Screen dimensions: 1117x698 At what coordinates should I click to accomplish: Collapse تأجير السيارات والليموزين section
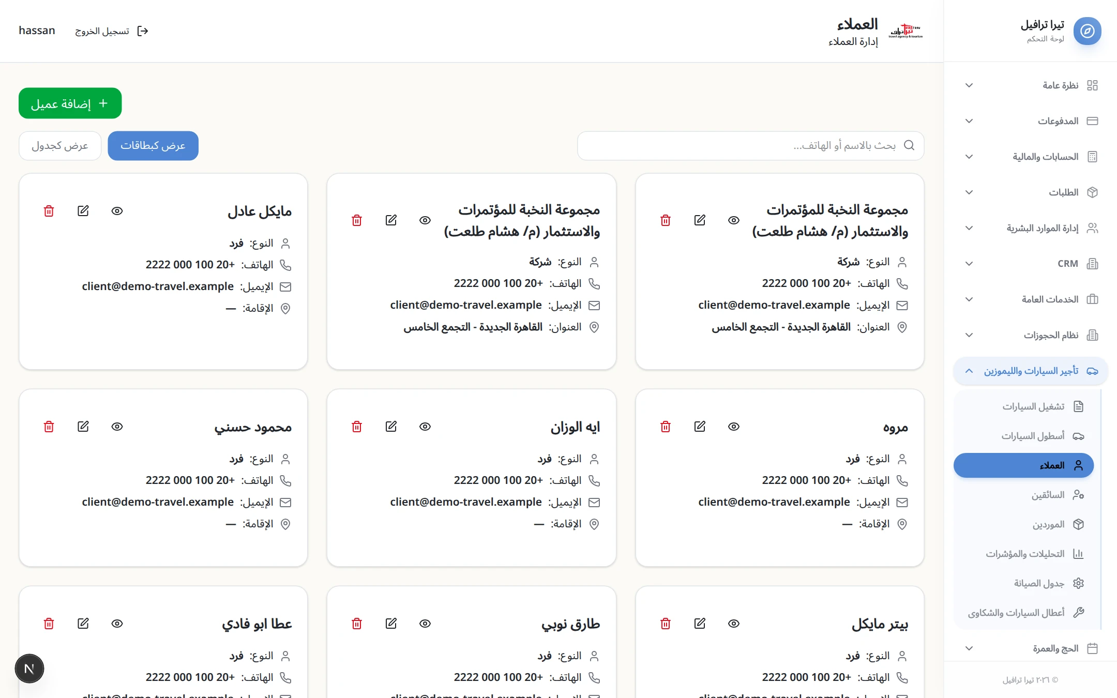click(x=1030, y=371)
